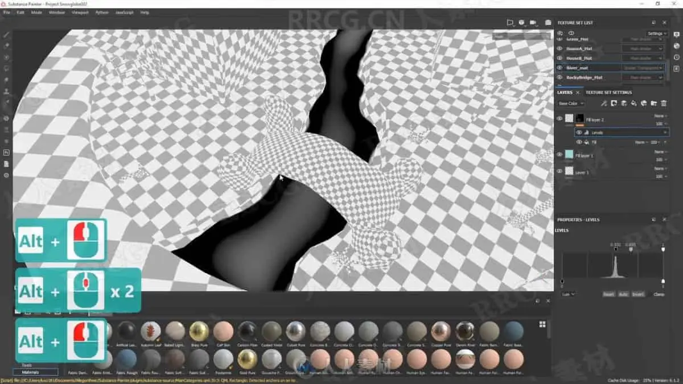Open perspective display mode icon
683x384 pixels.
point(511,23)
